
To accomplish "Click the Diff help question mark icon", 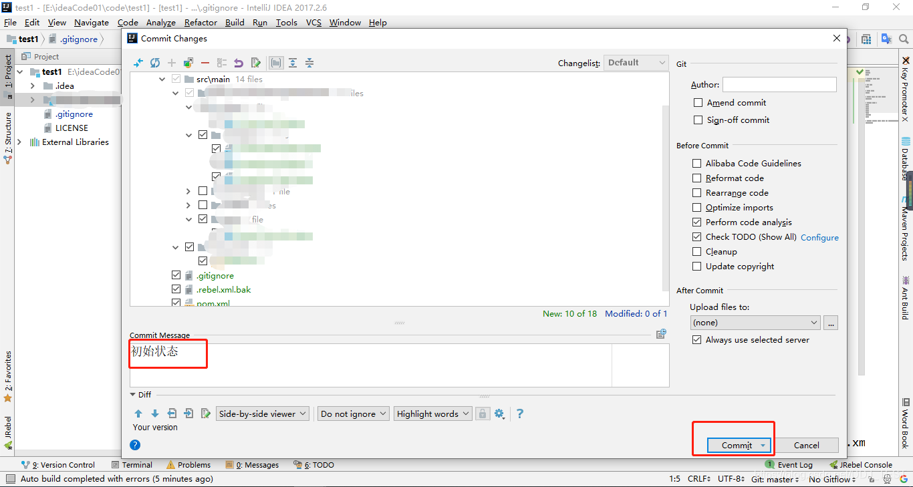I will (519, 414).
